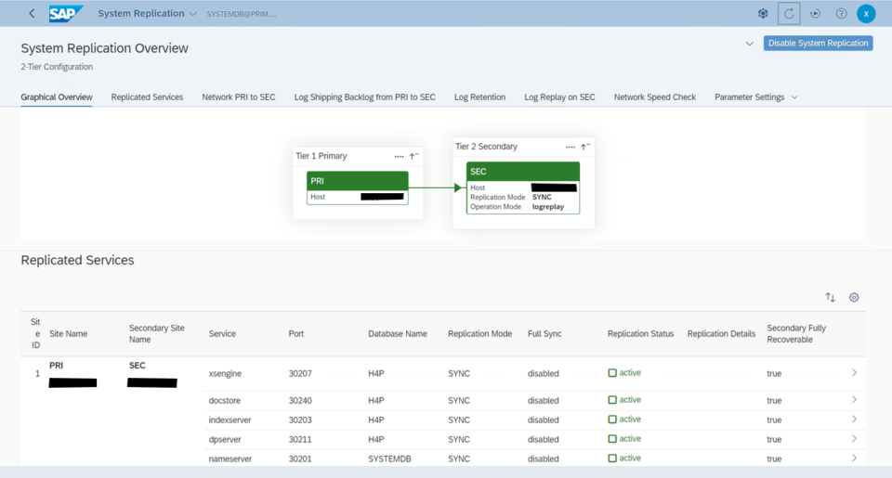
Task: Click Secondary Site Name column header
Action: pos(156,333)
